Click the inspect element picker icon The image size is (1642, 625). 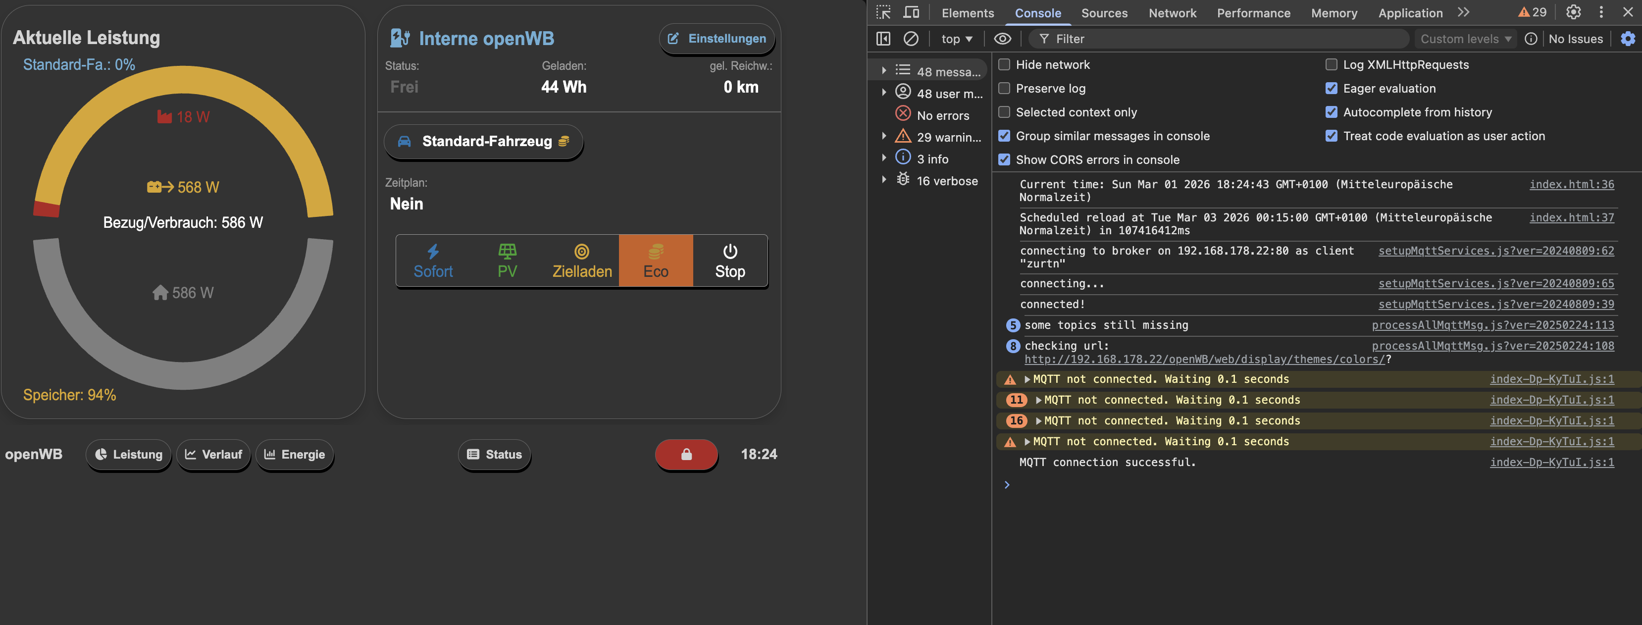[x=883, y=13]
